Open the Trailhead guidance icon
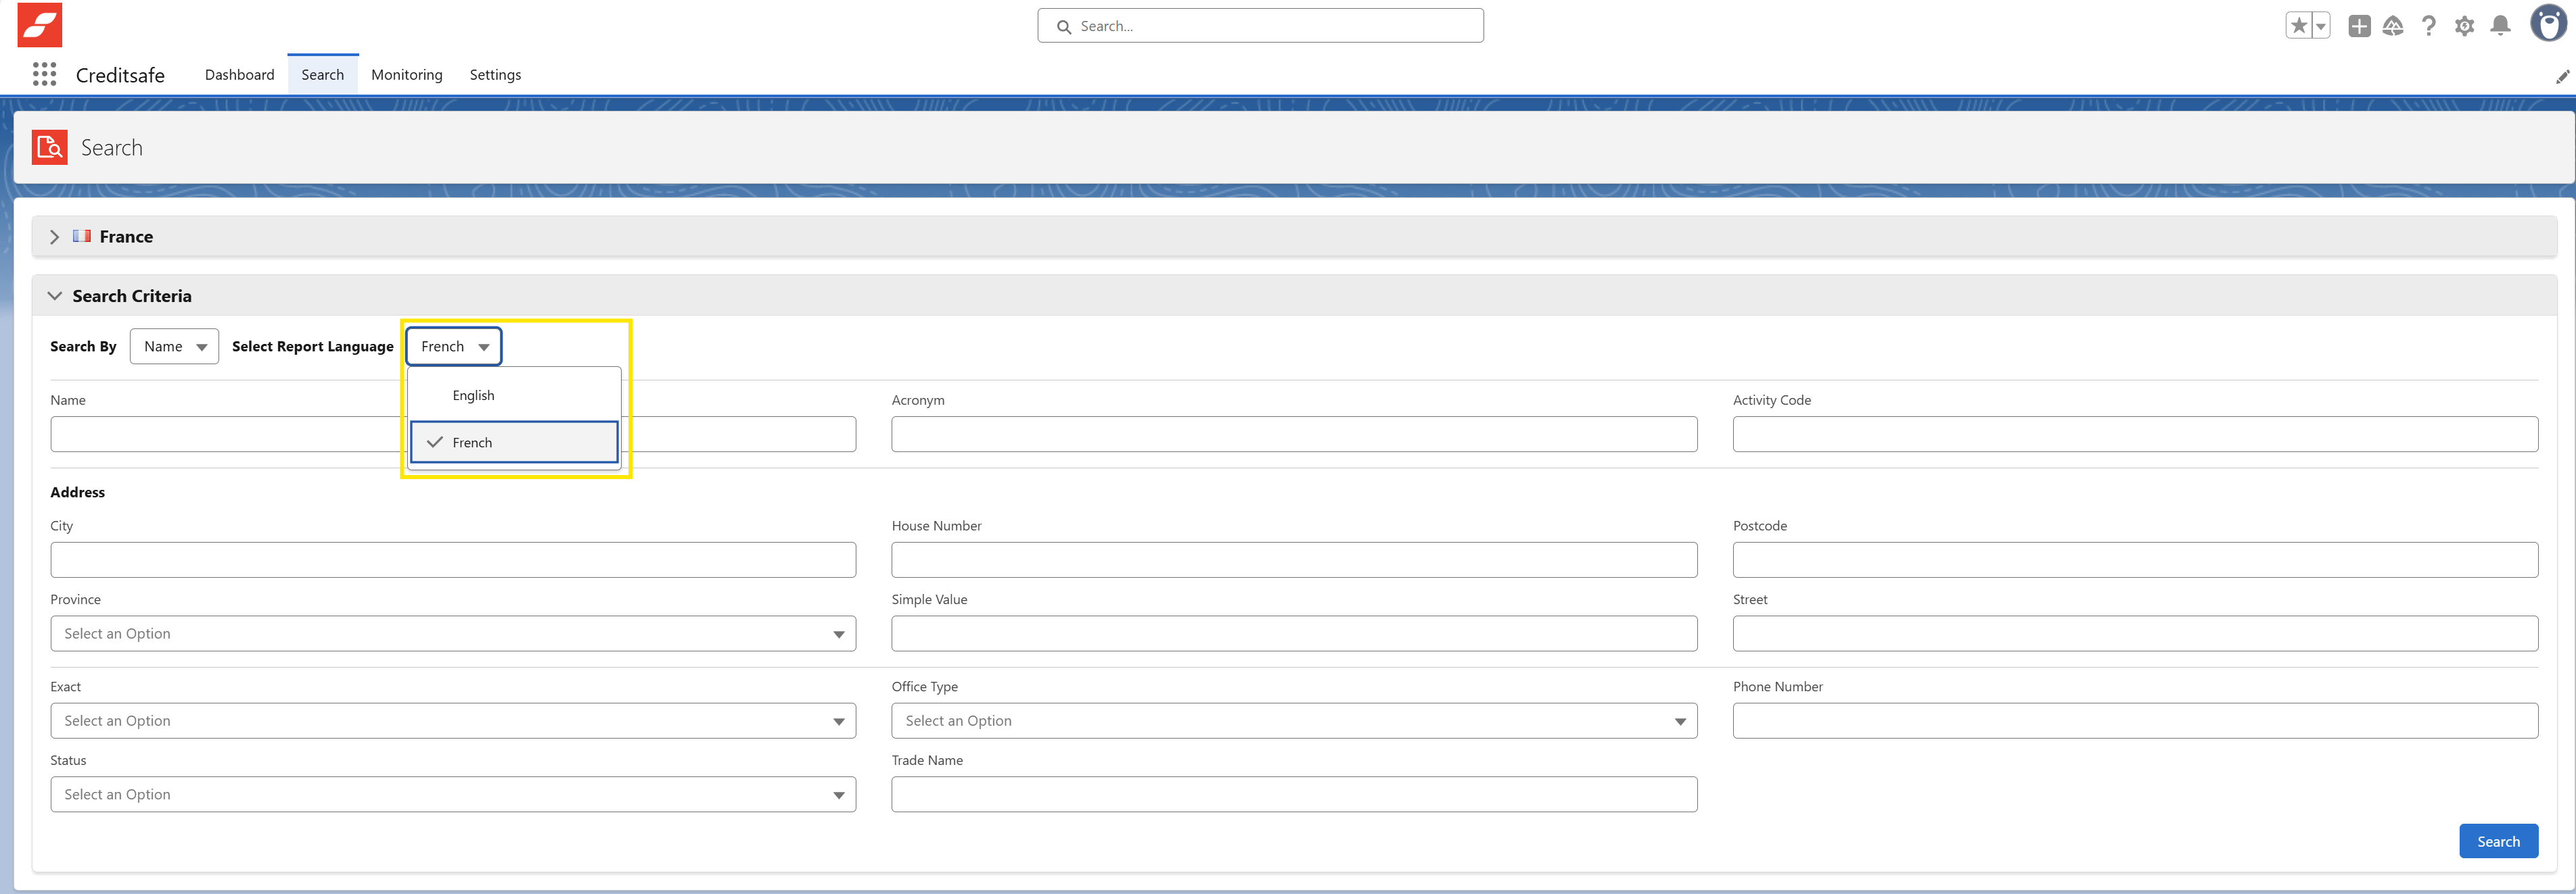Viewport: 2576px width, 894px height. tap(2393, 26)
